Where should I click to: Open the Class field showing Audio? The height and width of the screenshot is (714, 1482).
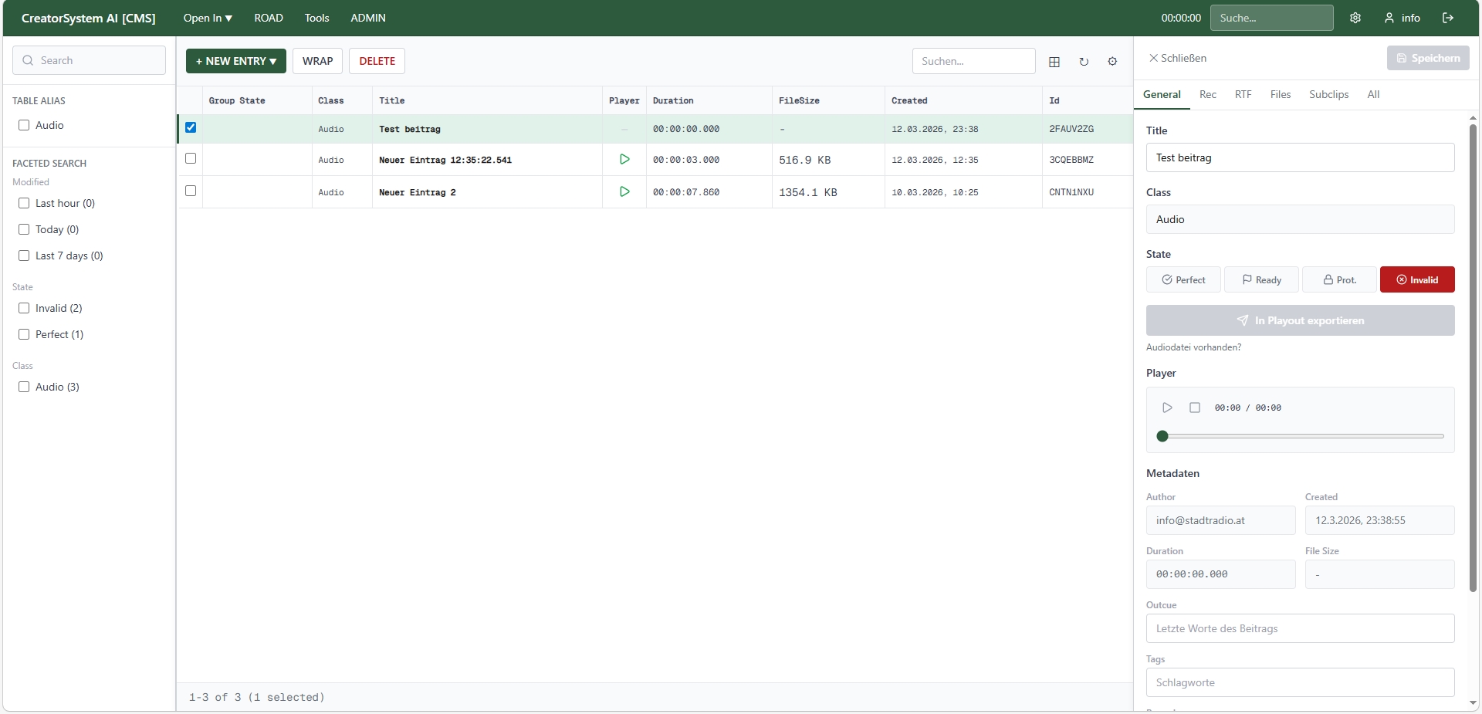pos(1300,219)
